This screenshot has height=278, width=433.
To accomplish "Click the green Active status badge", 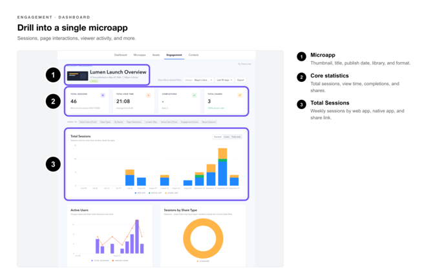I will (x=94, y=81).
